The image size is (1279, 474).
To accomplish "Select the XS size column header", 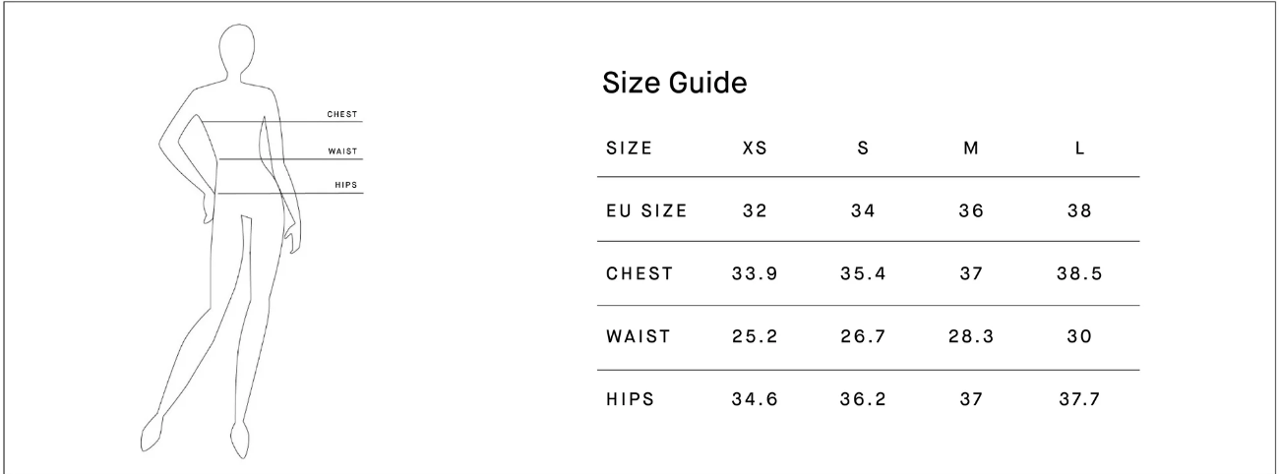I will coord(755,148).
